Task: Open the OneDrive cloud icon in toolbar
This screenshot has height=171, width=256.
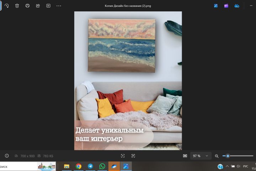Action: pyautogui.click(x=237, y=6)
